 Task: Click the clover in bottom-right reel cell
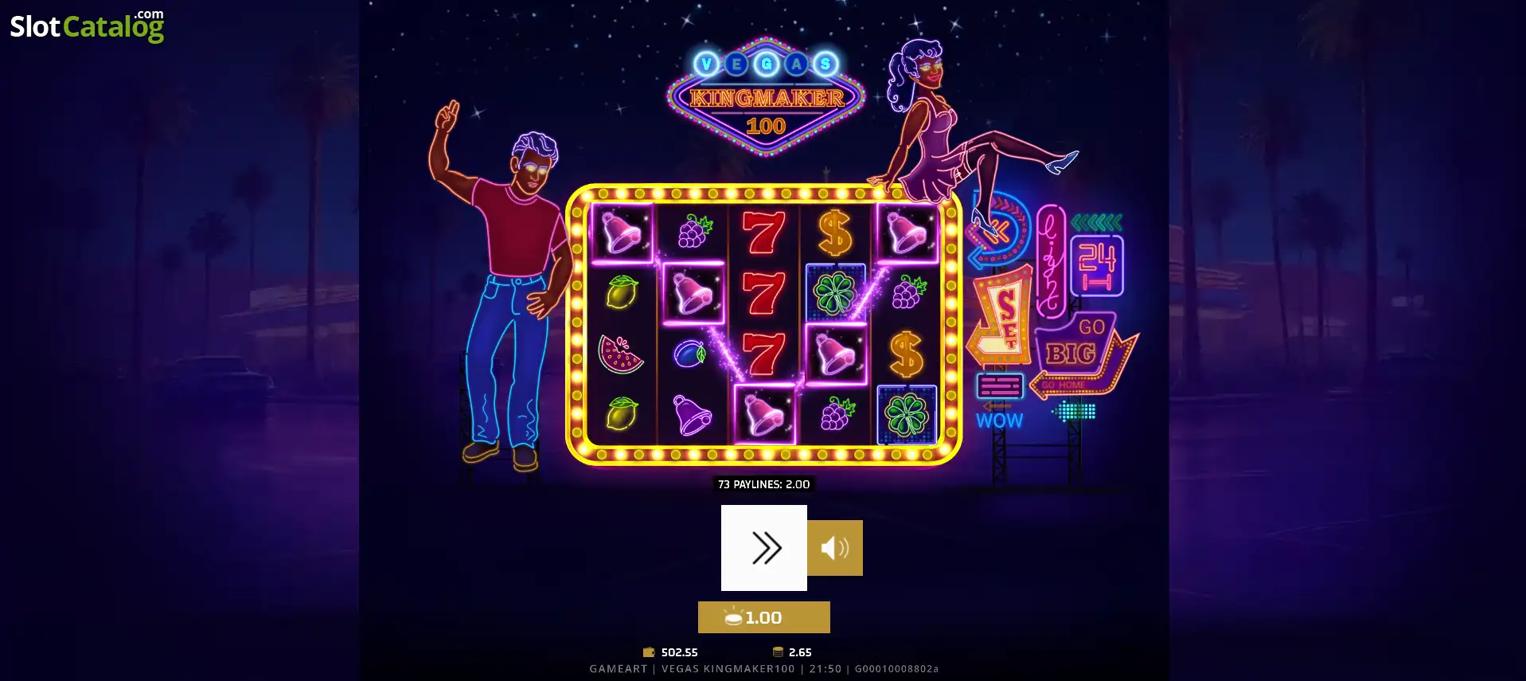(907, 415)
